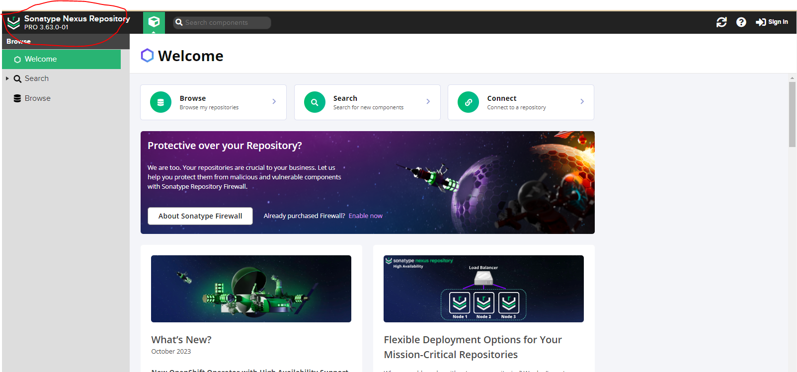This screenshot has height=372, width=797.
Task: Click the green link icon on Connect card
Action: [468, 102]
